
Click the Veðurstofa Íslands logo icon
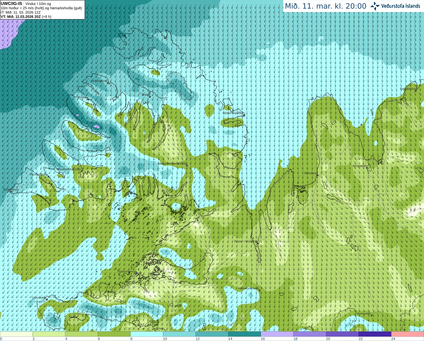[375, 6]
